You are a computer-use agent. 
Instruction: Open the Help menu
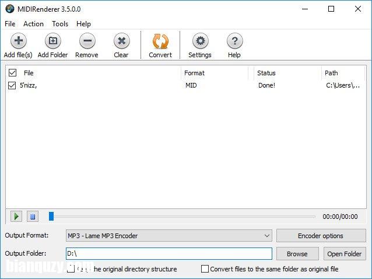(83, 24)
